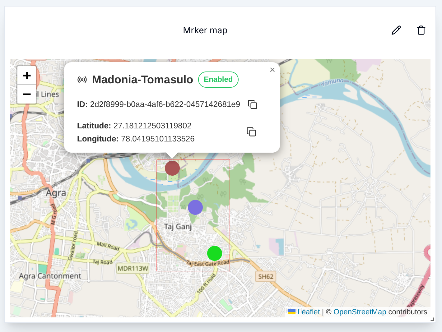Click the Taj East Gate Road label
Screen dimensions: 442x332
click(208, 263)
